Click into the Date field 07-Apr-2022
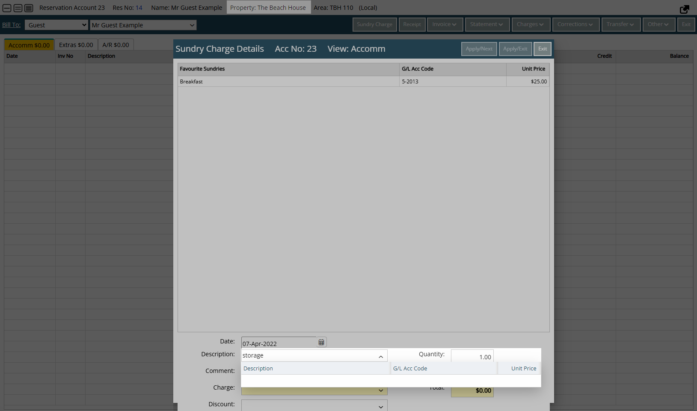Screen dimensions: 697x411 pos(279,343)
